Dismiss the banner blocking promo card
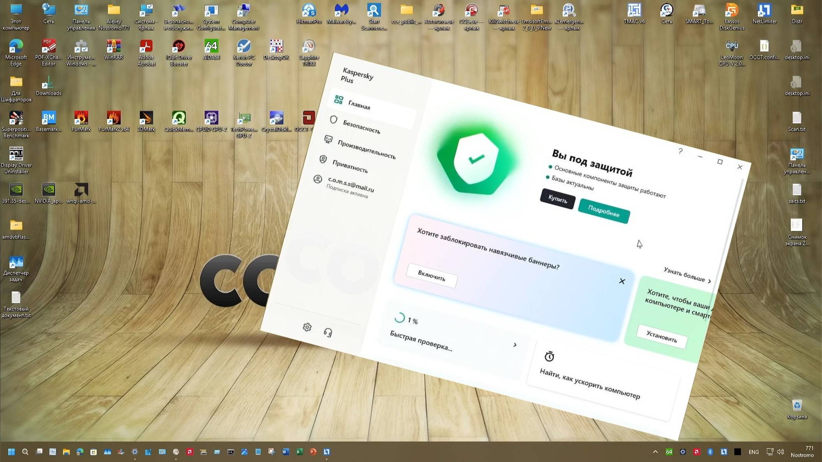This screenshot has height=462, width=822. click(622, 281)
